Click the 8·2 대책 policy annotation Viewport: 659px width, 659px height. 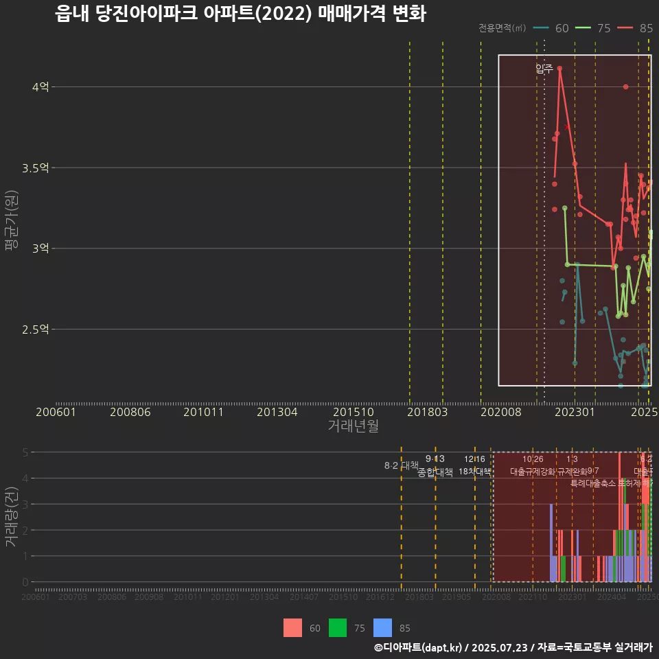(x=402, y=465)
